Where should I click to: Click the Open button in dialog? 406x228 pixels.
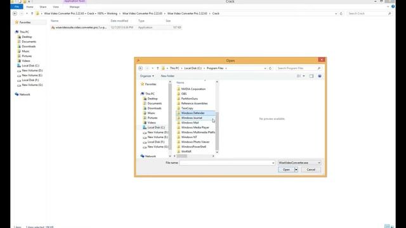(x=286, y=170)
